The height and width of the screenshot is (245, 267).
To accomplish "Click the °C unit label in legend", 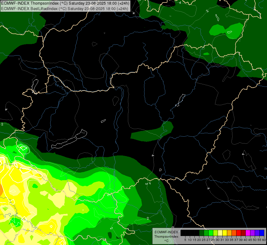I will pyautogui.click(x=167, y=241).
